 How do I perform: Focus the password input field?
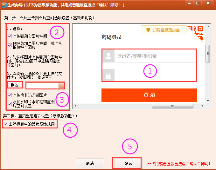coord(155,75)
